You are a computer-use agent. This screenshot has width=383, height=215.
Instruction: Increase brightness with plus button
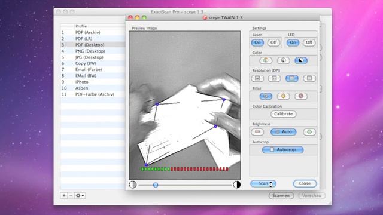click(x=309, y=132)
